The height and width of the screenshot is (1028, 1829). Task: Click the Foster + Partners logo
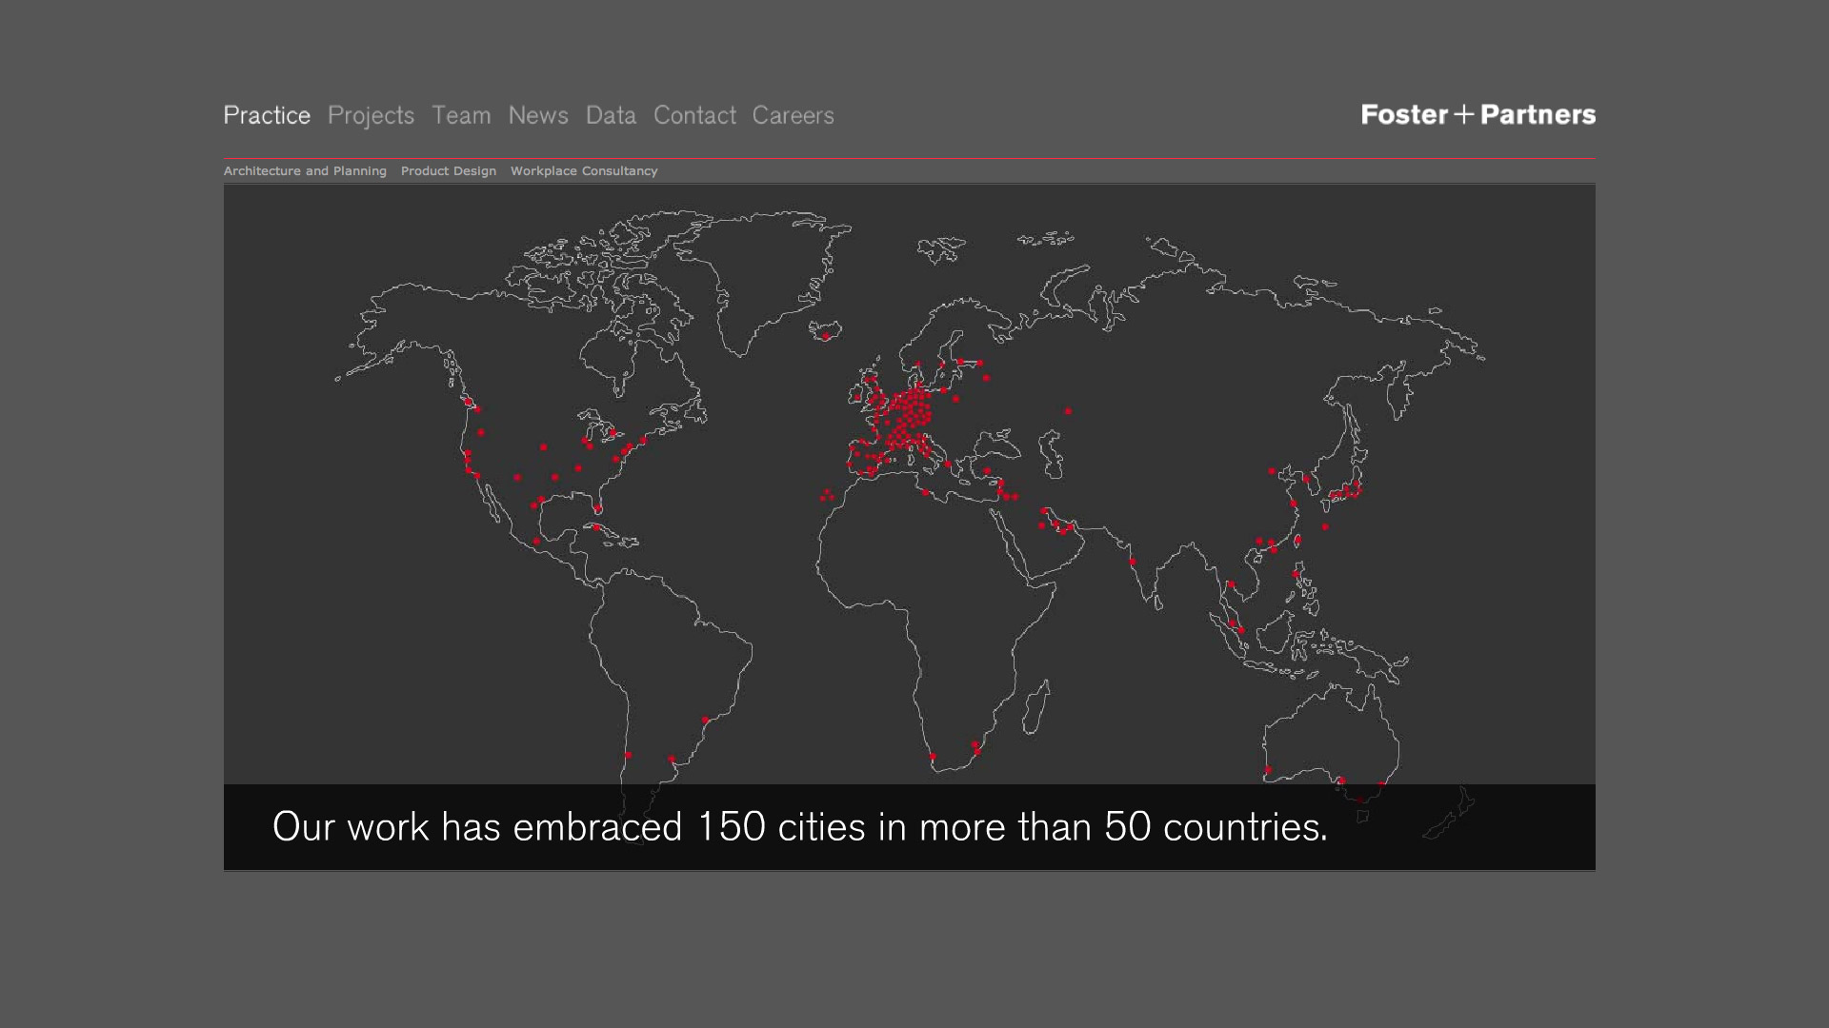click(1477, 115)
